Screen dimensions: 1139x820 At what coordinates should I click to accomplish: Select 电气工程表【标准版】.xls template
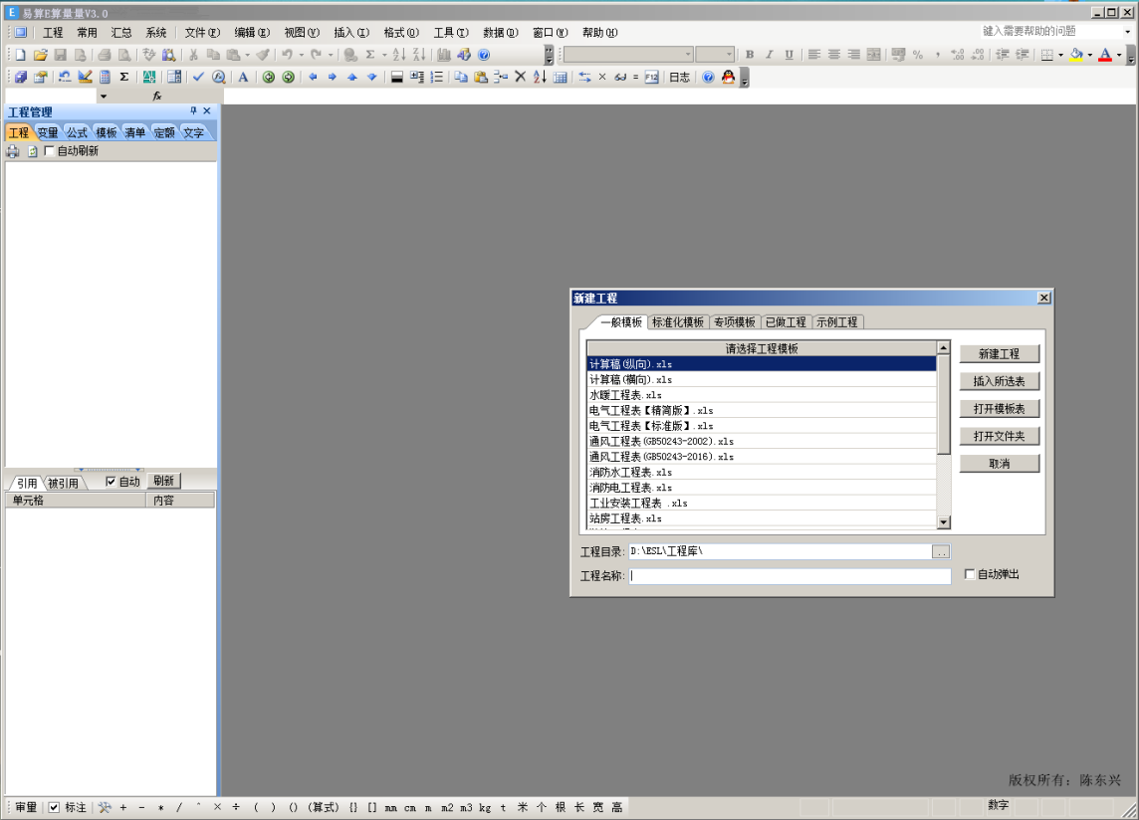(762, 426)
